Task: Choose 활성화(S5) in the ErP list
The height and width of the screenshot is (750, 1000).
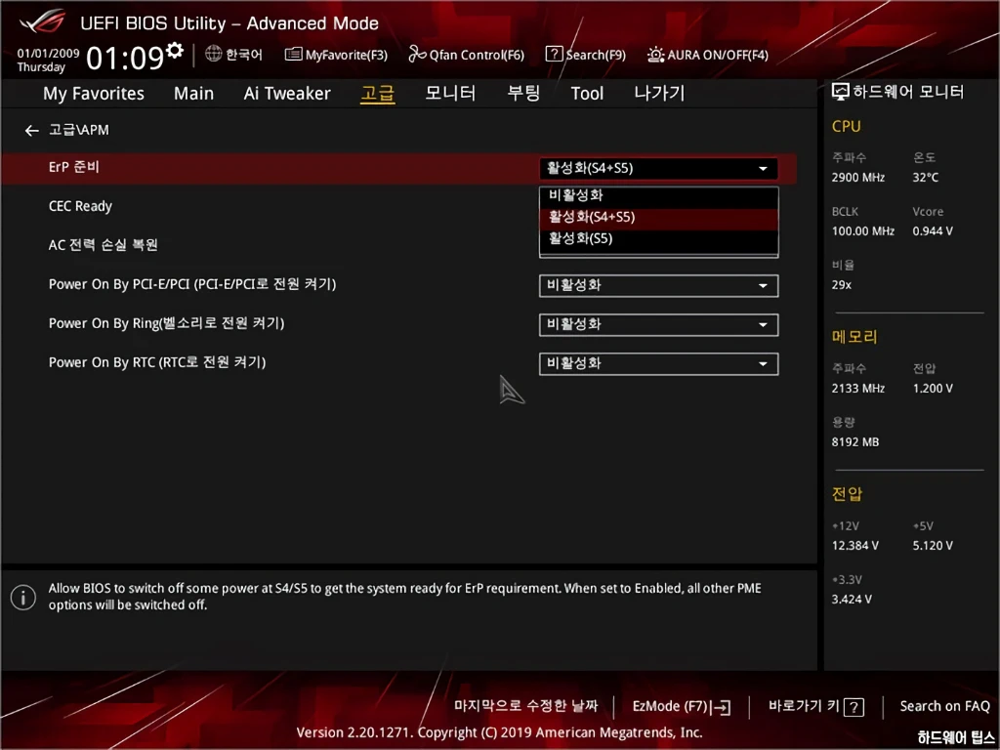Action: point(658,239)
